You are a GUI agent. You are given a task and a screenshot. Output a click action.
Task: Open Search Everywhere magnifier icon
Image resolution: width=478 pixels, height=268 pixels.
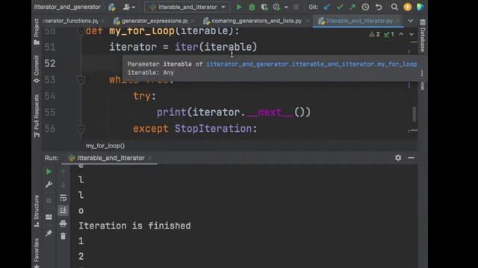click(394, 7)
